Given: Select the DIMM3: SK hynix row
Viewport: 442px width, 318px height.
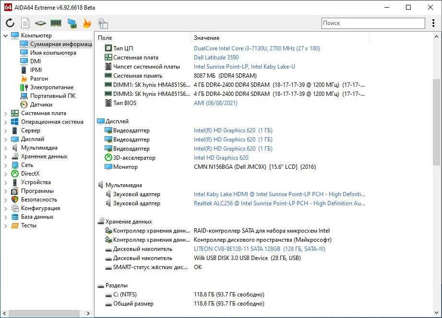Looking at the screenshot, I should pyautogui.click(x=234, y=94).
